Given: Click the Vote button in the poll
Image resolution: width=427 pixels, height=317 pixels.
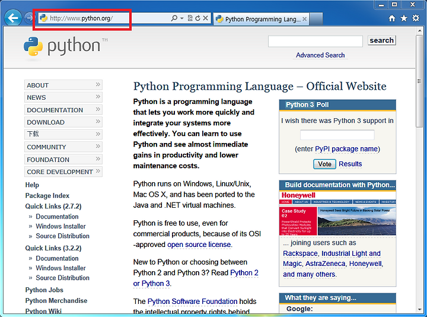Looking at the screenshot, I should point(324,164).
